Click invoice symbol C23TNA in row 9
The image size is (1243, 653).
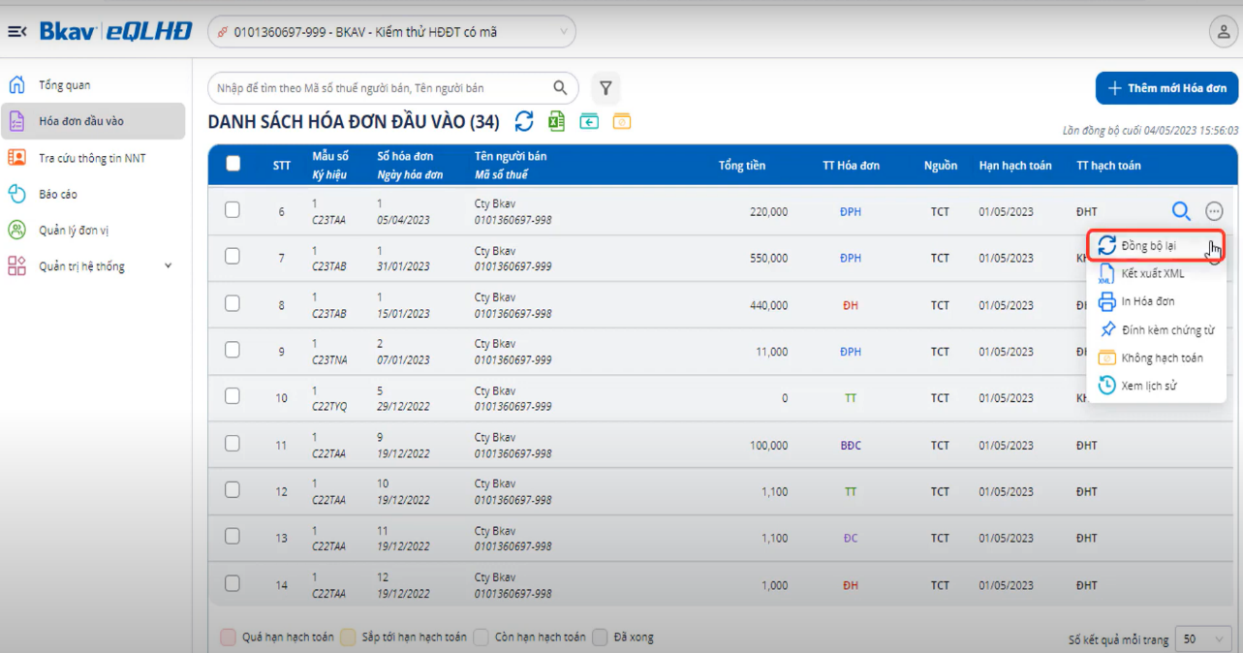coord(330,359)
